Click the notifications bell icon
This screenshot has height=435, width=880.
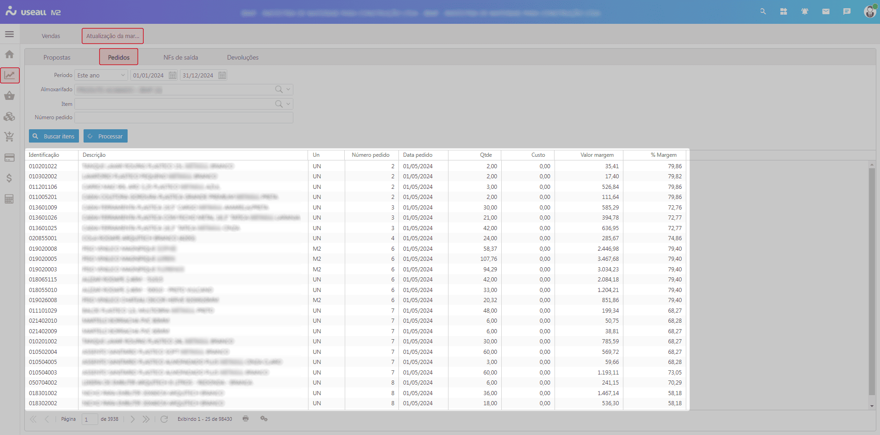click(805, 11)
